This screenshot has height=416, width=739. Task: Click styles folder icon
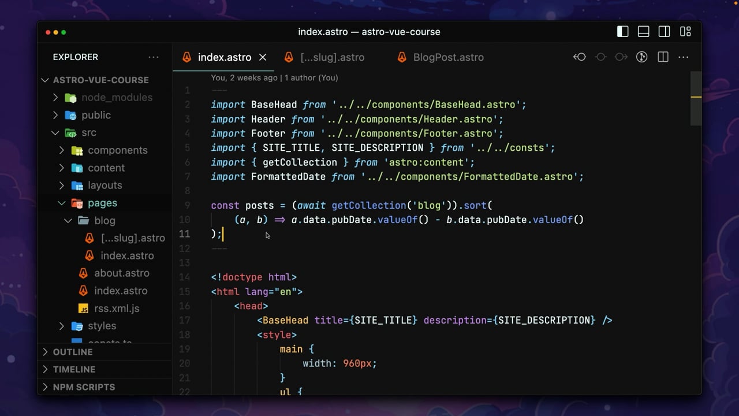pos(77,326)
